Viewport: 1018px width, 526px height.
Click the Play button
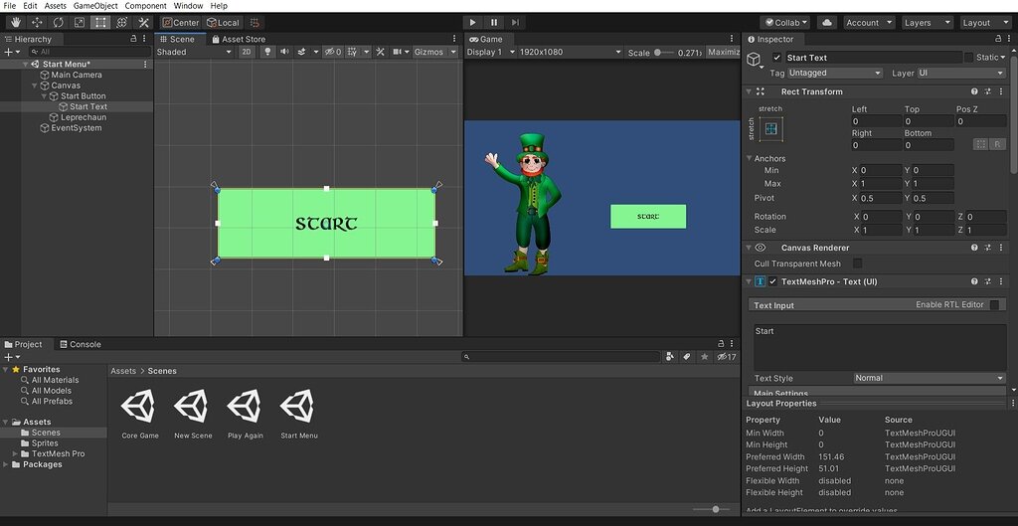click(472, 23)
